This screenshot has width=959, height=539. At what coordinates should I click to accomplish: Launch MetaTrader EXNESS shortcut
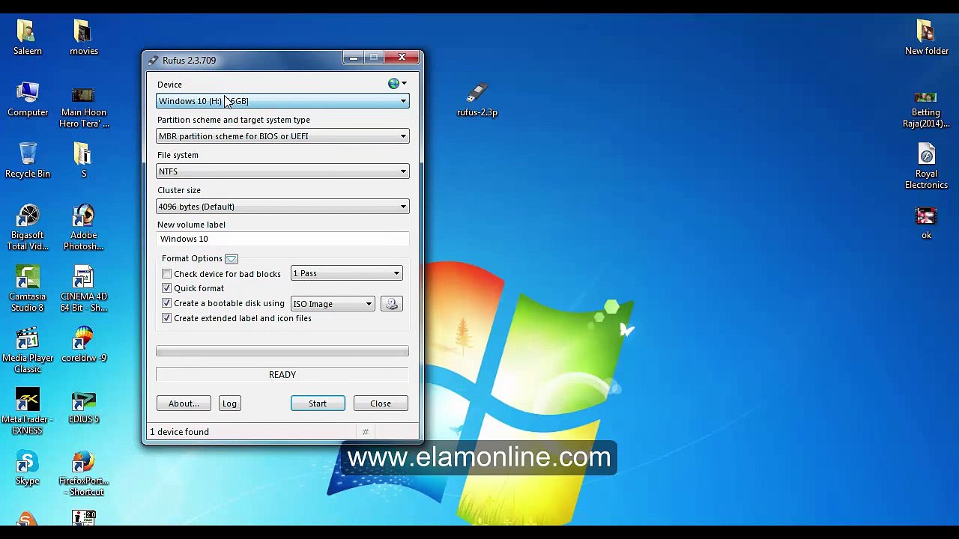tap(28, 412)
